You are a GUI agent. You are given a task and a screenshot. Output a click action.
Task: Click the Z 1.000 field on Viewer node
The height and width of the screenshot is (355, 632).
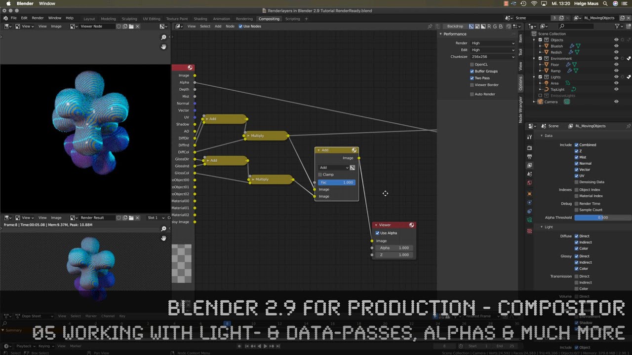click(394, 255)
